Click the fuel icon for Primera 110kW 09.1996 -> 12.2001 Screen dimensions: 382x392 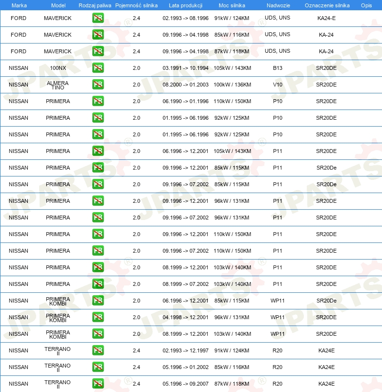click(98, 234)
